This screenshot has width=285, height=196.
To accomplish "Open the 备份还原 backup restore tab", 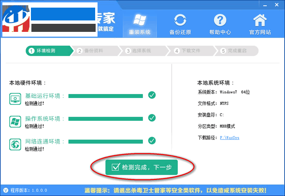I will 180,24.
